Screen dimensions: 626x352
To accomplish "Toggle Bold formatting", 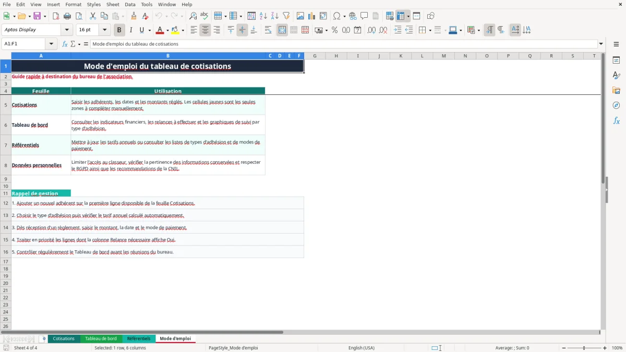I will 119,30.
